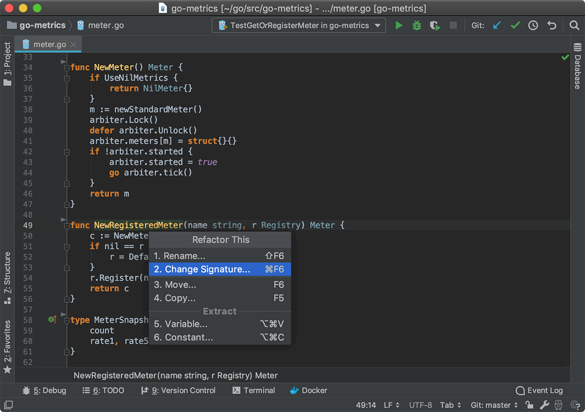Roll back changes using the undo arrow icon
The image size is (585, 412).
click(x=551, y=25)
